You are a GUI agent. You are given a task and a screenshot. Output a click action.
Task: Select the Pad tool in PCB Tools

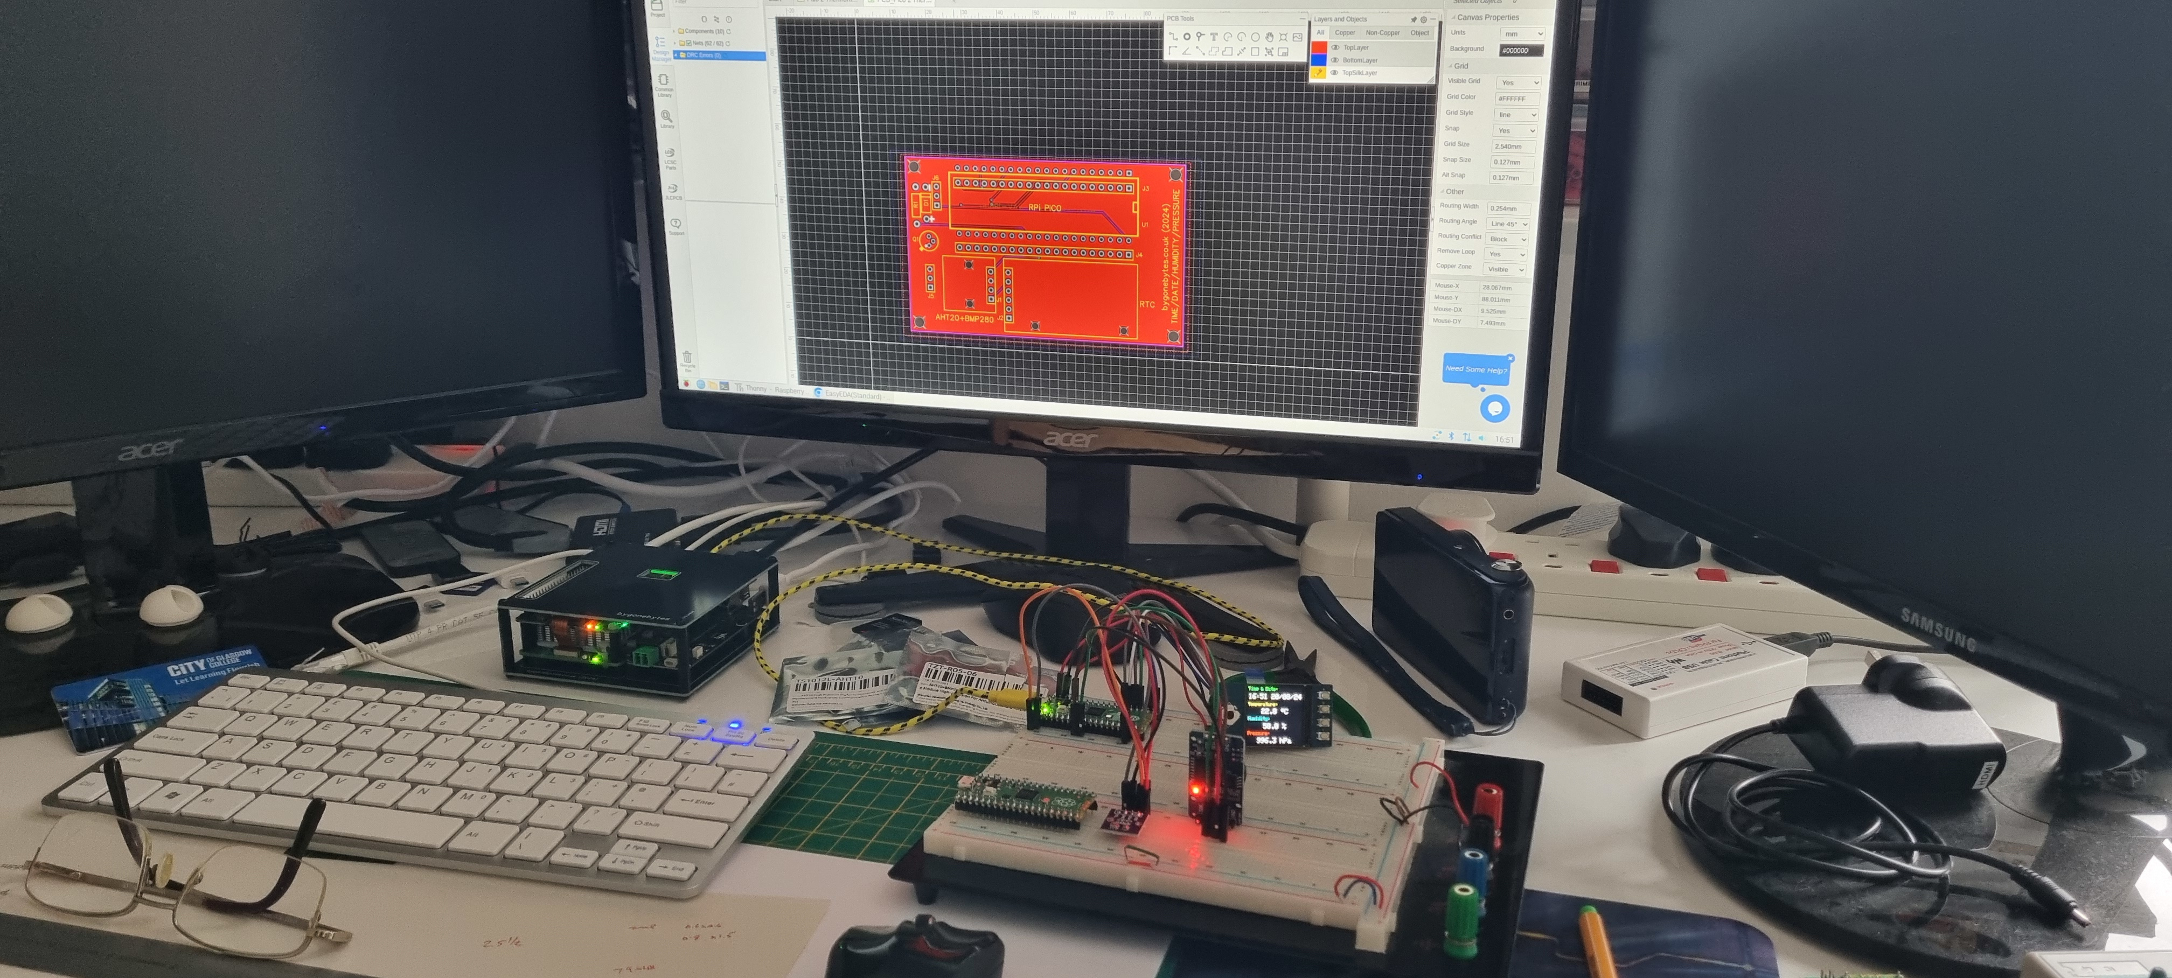[1187, 37]
